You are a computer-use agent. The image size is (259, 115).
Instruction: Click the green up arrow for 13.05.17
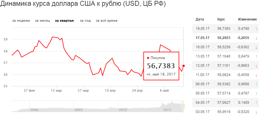click(256, 57)
